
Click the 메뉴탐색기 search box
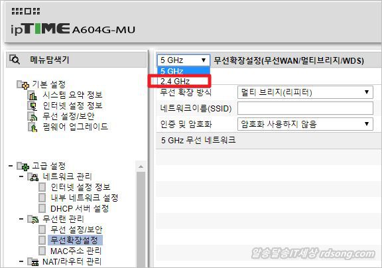pos(76,60)
